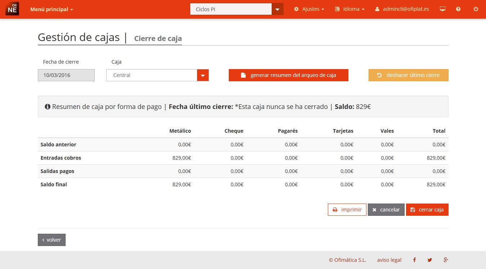
Task: Open Facebook icon in footer
Action: click(415, 260)
